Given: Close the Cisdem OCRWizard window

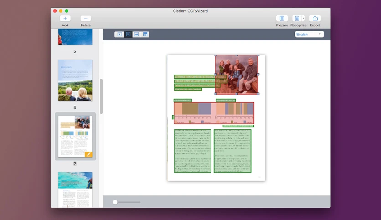Looking at the screenshot, I should coord(55,11).
